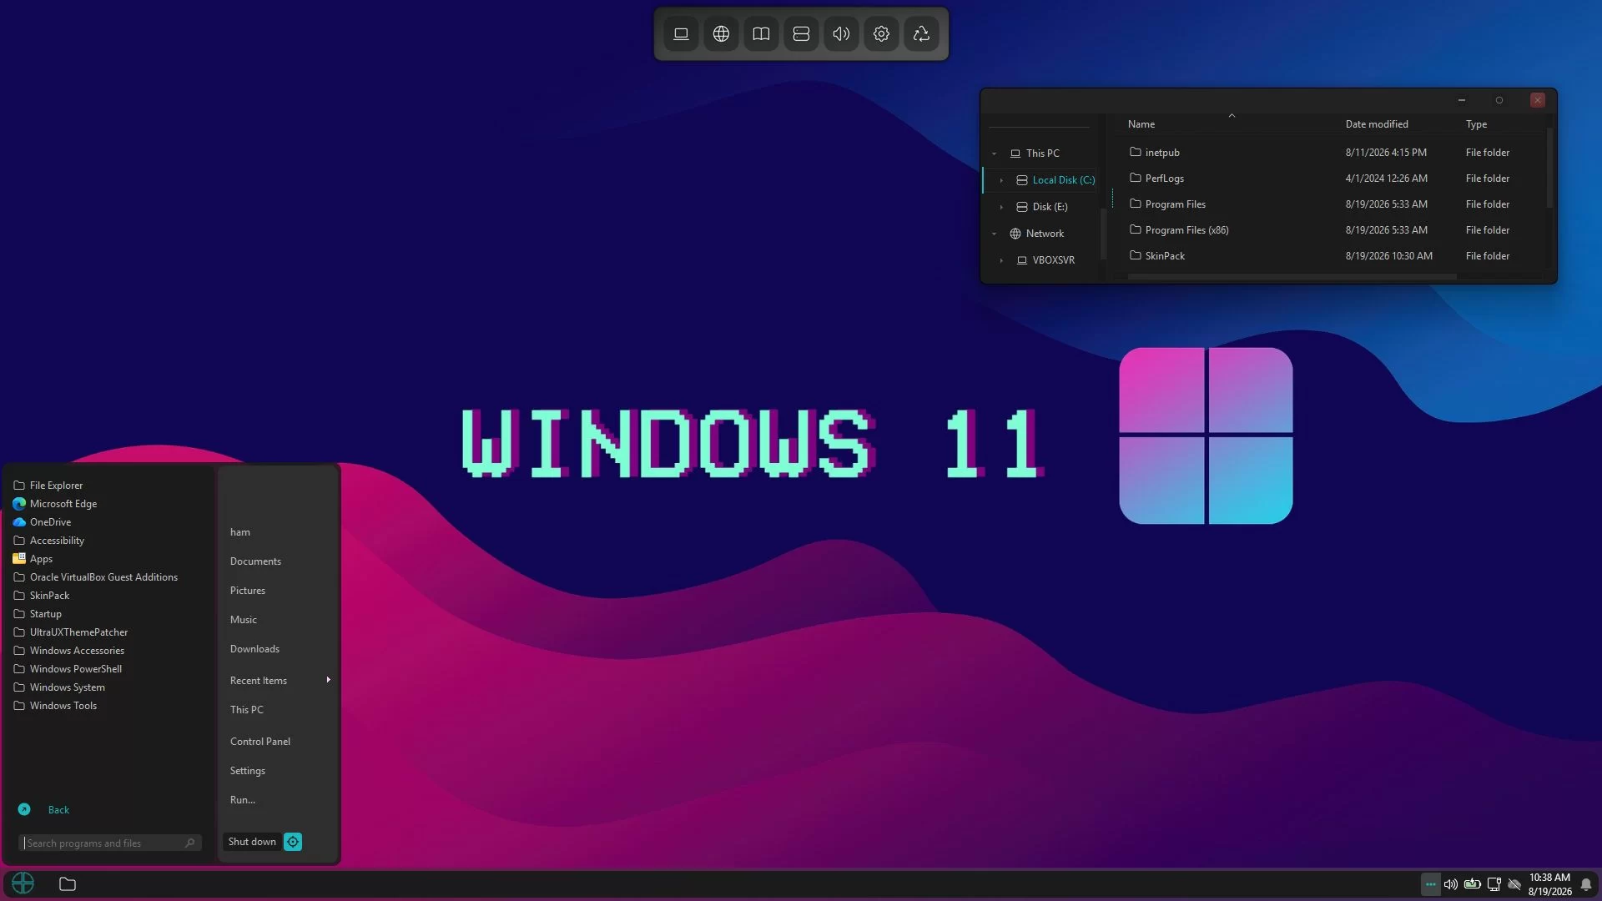The height and width of the screenshot is (901, 1602).
Task: Open Pictures from the Start menu
Action: (248, 591)
